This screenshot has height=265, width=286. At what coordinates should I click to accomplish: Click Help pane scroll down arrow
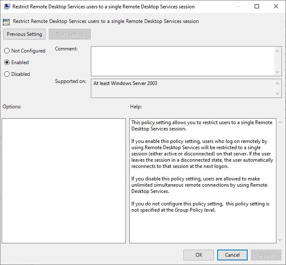pos(280,240)
